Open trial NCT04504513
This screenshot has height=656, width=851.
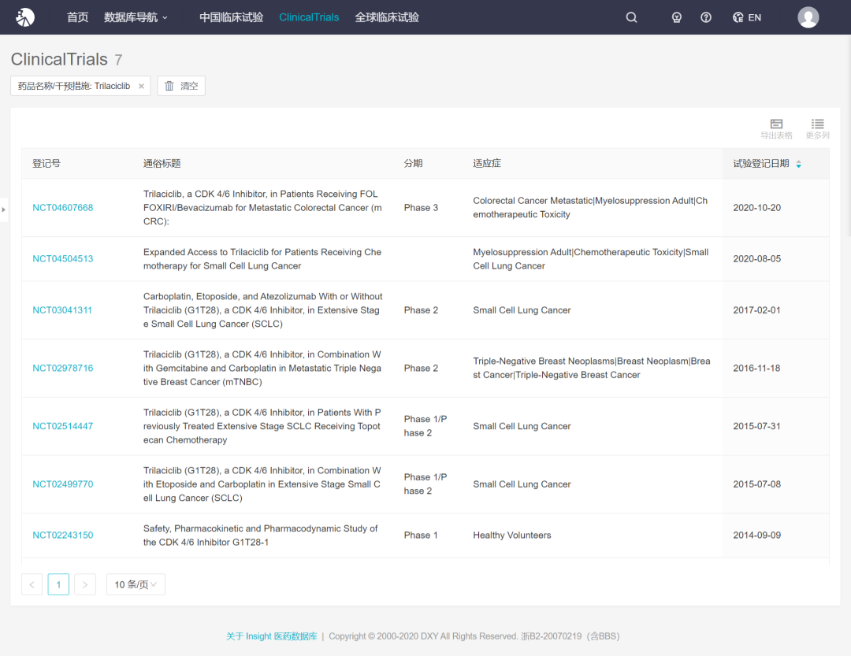[x=63, y=259]
